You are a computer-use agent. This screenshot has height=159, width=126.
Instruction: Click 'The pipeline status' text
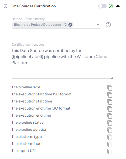point(27,122)
